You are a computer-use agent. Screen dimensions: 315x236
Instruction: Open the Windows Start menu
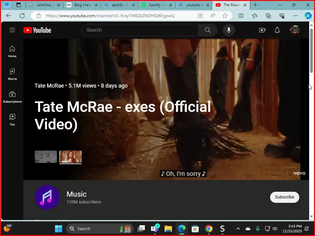(59, 229)
